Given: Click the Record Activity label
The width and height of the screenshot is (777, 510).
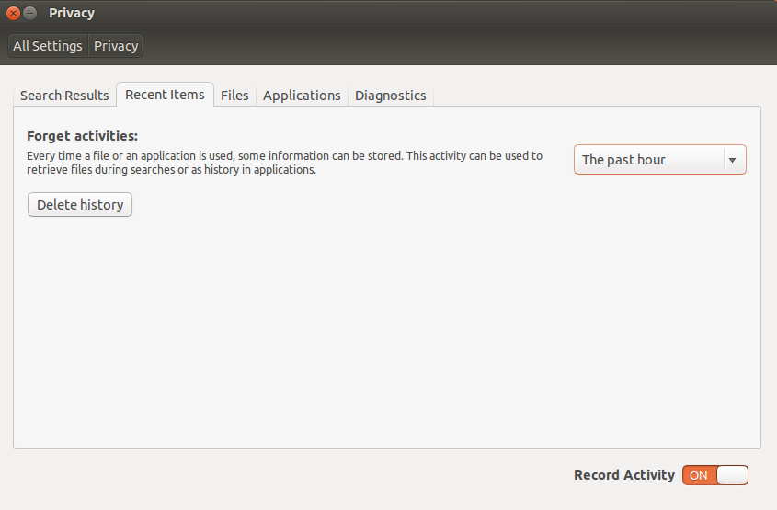Looking at the screenshot, I should pyautogui.click(x=624, y=475).
